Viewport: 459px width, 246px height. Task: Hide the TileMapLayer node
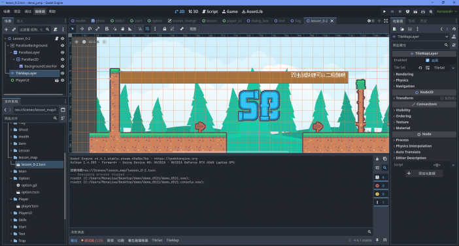[x=62, y=73]
